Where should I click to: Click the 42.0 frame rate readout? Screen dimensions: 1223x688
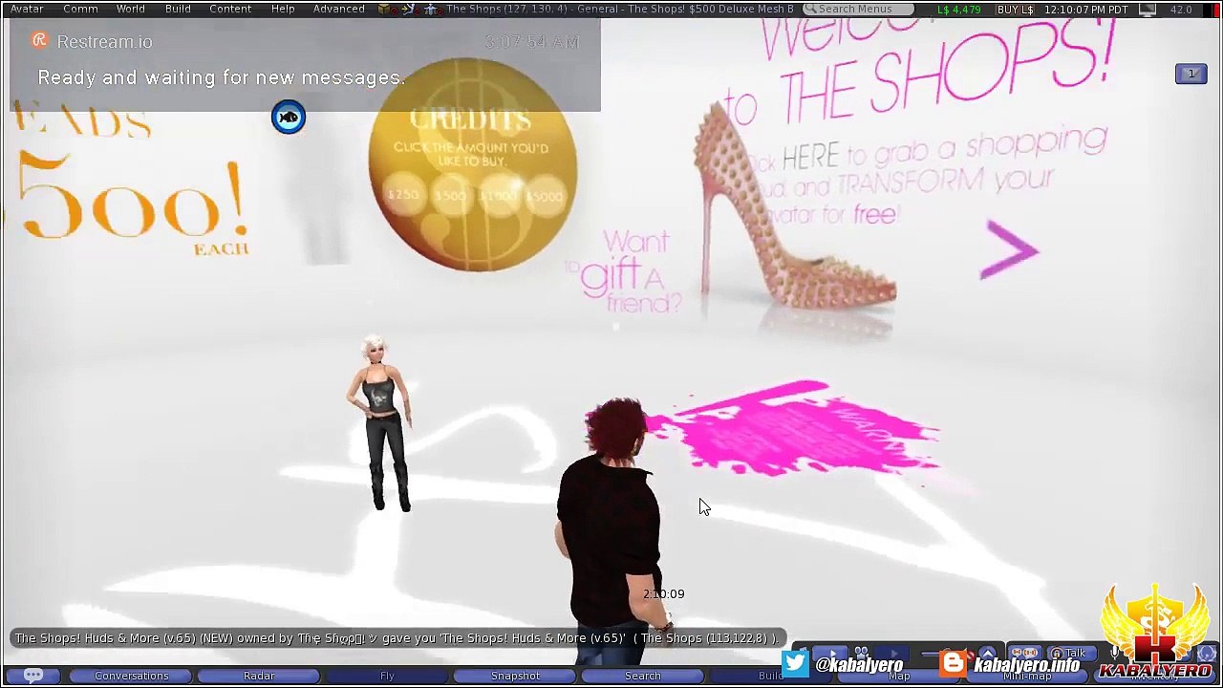[1181, 10]
